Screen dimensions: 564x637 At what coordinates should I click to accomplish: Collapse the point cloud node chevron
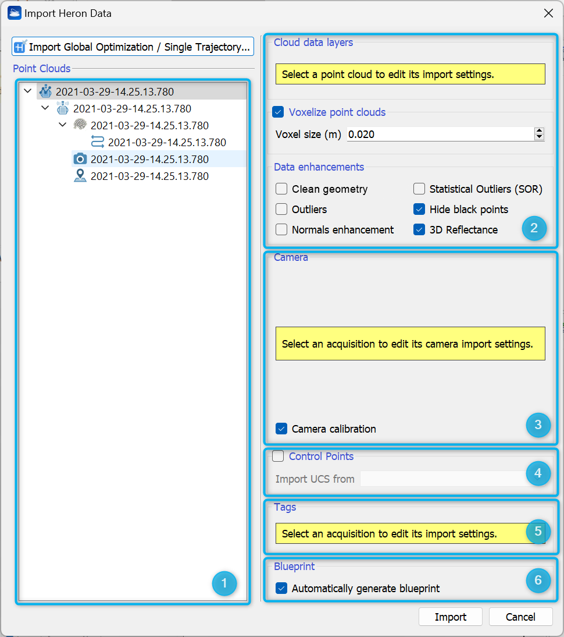pyautogui.click(x=62, y=125)
